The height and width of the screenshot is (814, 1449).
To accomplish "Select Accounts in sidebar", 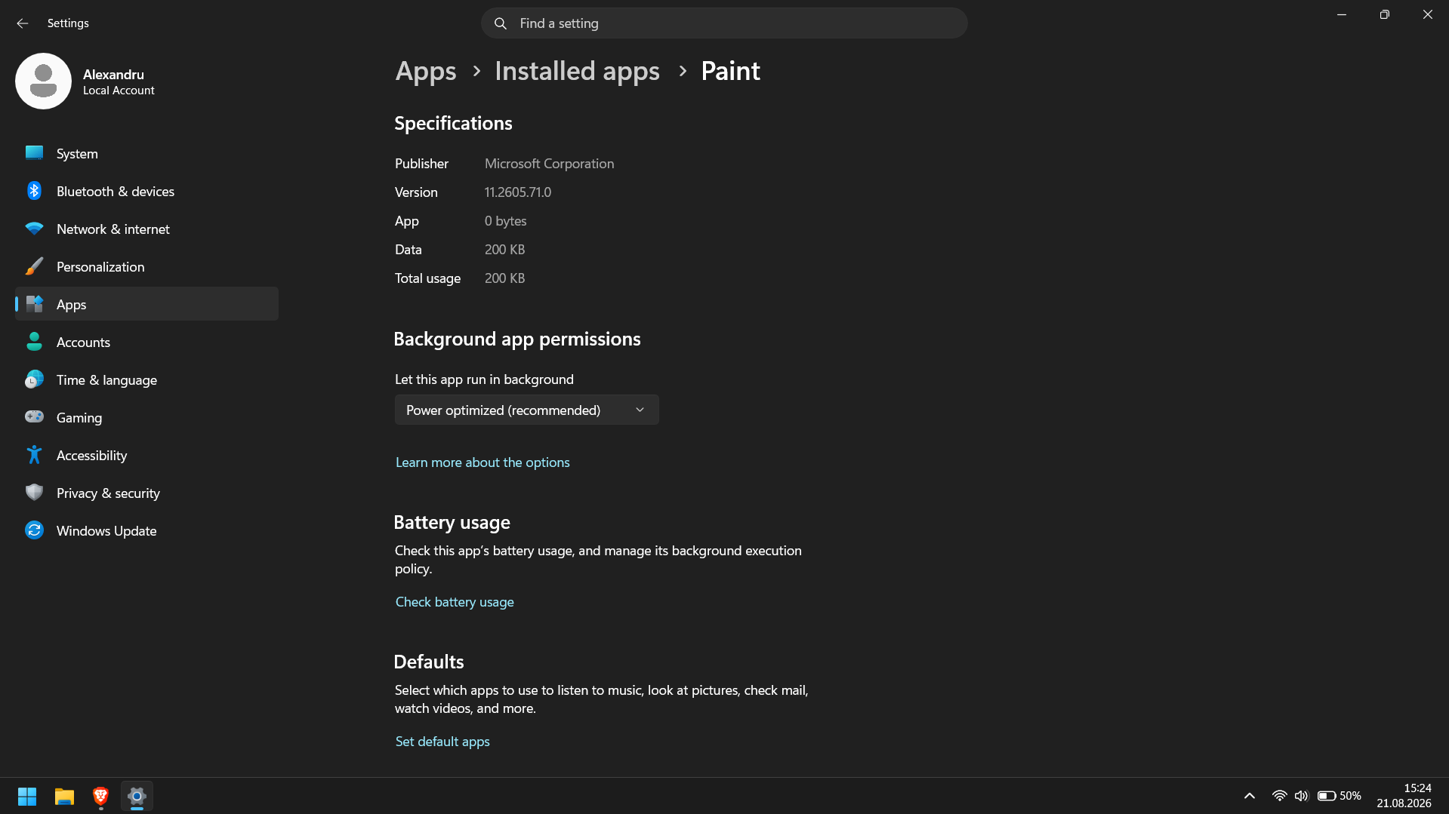I will [146, 342].
